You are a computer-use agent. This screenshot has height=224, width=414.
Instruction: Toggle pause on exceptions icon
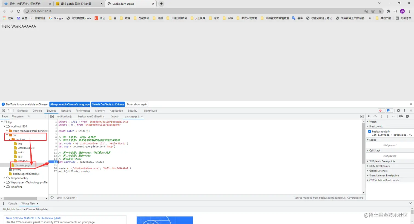(407, 116)
